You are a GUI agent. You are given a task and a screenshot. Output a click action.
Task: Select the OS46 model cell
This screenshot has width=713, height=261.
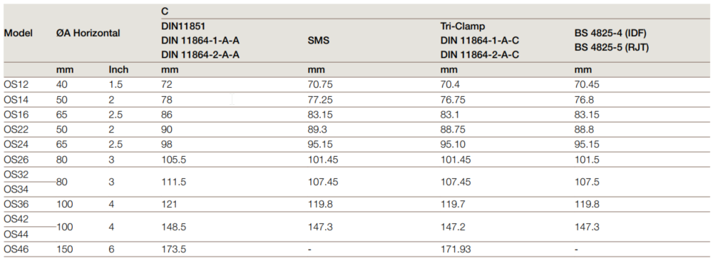coord(16,249)
